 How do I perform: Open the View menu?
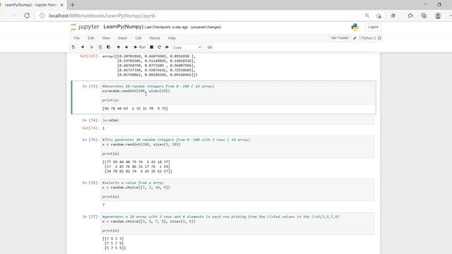click(x=106, y=38)
